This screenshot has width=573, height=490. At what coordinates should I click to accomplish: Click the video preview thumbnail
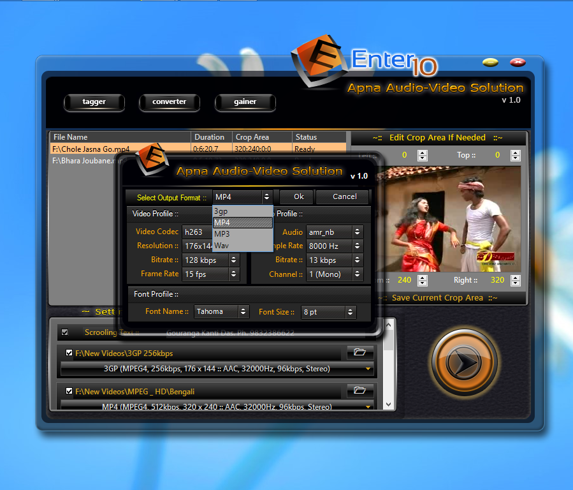(x=449, y=219)
